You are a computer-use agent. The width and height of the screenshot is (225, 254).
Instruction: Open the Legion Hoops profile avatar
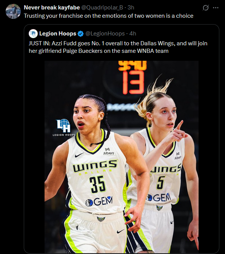pos(33,34)
